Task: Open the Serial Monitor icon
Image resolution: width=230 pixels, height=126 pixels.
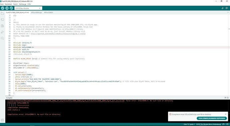Action: click(x=227, y=8)
